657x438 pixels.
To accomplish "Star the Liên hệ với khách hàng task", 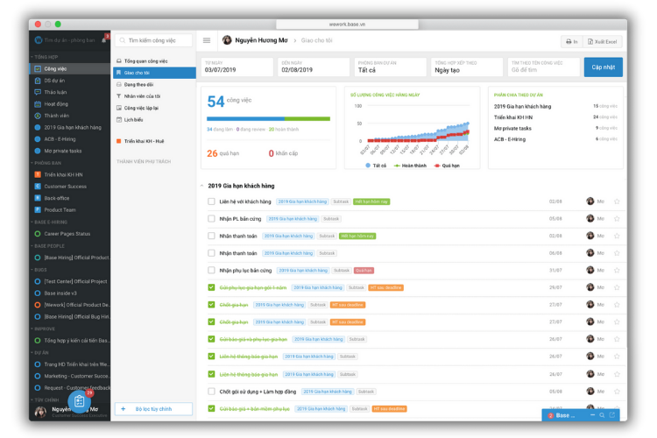I will click(x=617, y=201).
